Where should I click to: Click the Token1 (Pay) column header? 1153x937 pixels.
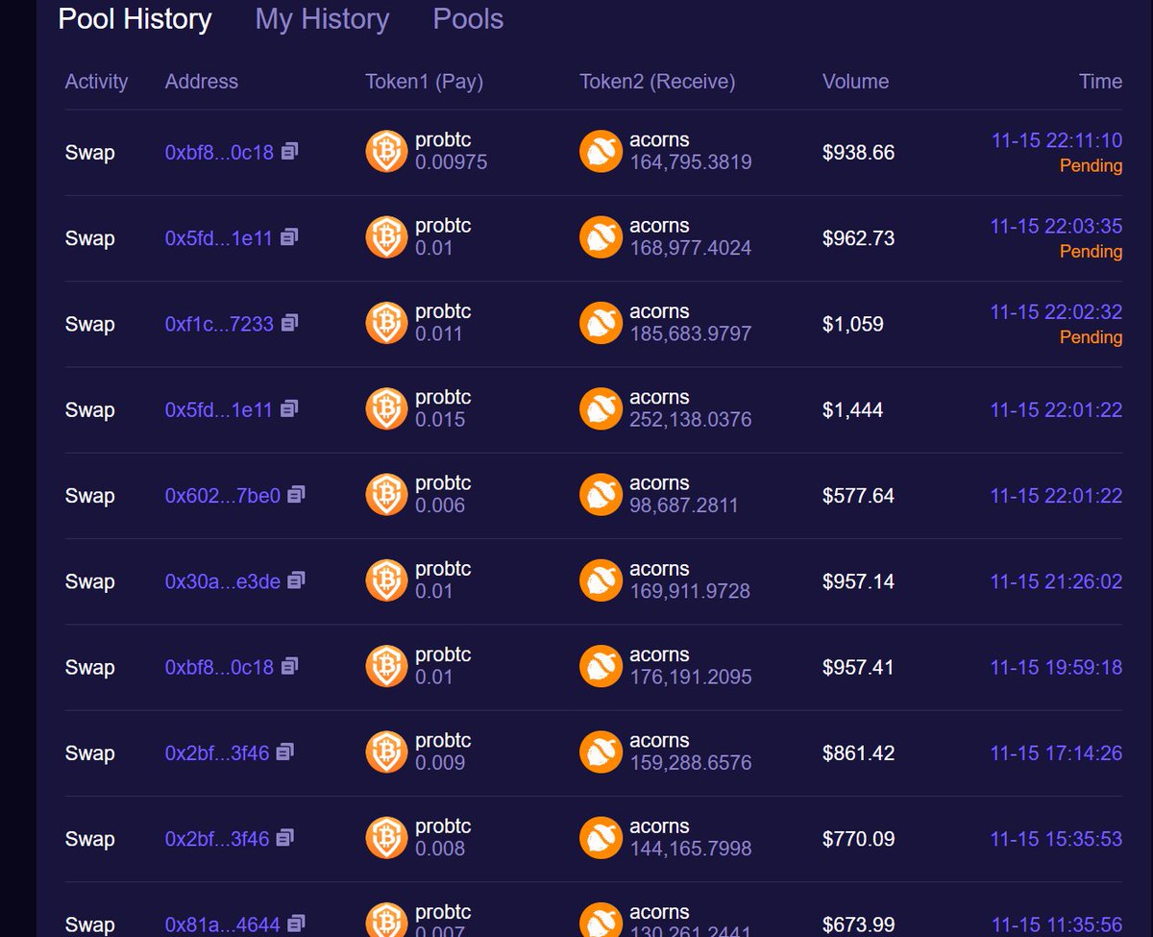point(424,82)
